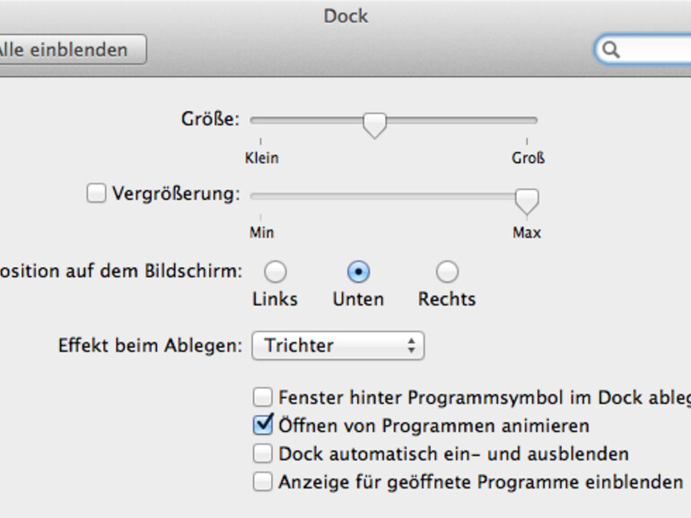Click the magnifying glass search icon

point(612,50)
